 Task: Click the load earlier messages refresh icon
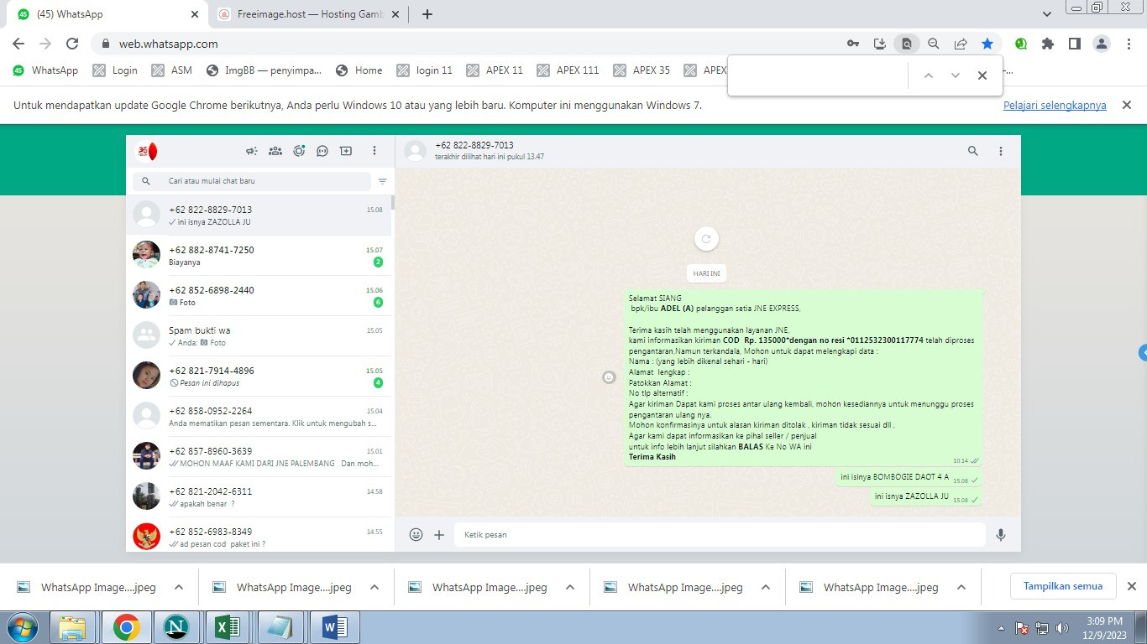pos(706,239)
